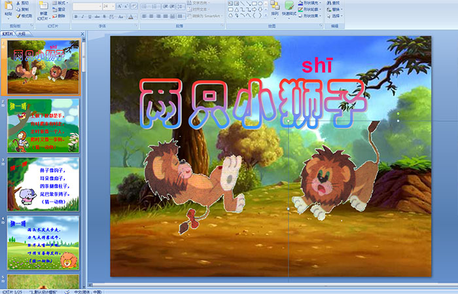The width and height of the screenshot is (458, 294).
Task: Open Shape Outline (形状轮廓) color menu
Action: [x=310, y=9]
